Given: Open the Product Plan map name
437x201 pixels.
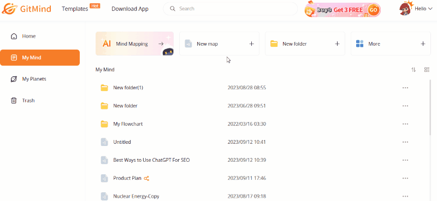Looking at the screenshot, I should point(127,178).
